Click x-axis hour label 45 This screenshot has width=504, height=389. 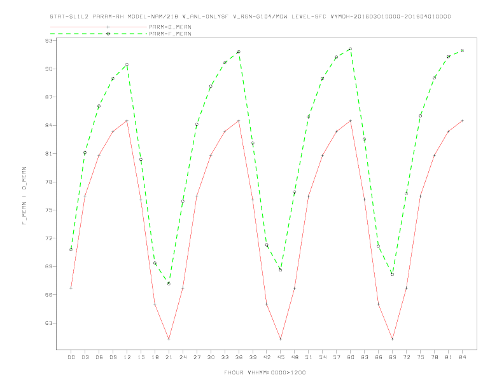pyautogui.click(x=281, y=357)
